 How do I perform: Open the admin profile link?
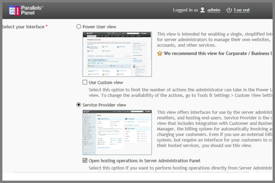(x=213, y=10)
